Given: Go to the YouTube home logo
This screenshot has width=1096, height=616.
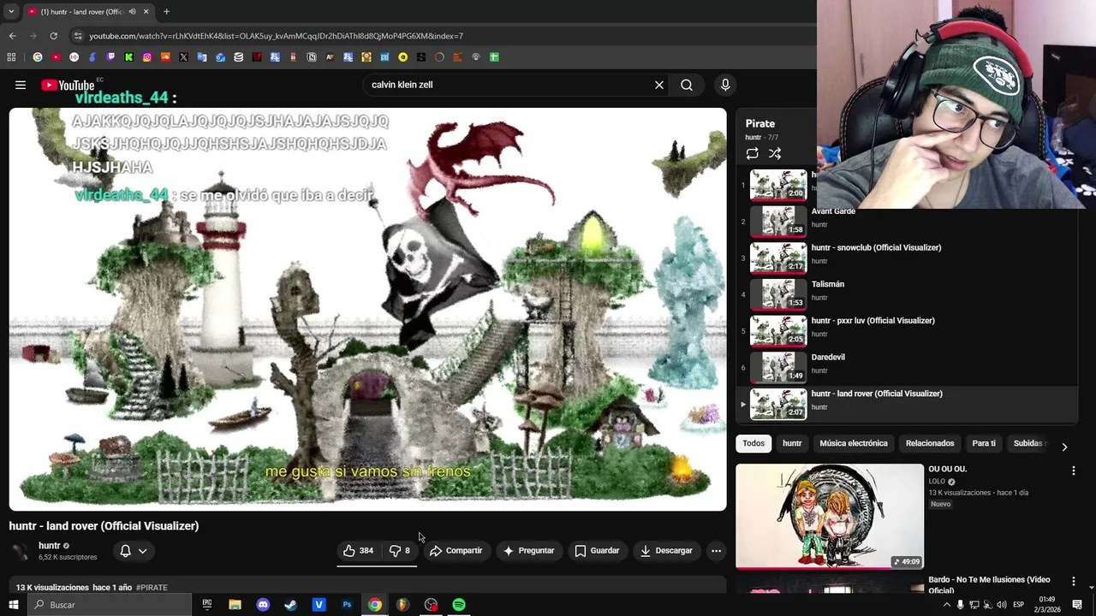Looking at the screenshot, I should (x=68, y=85).
